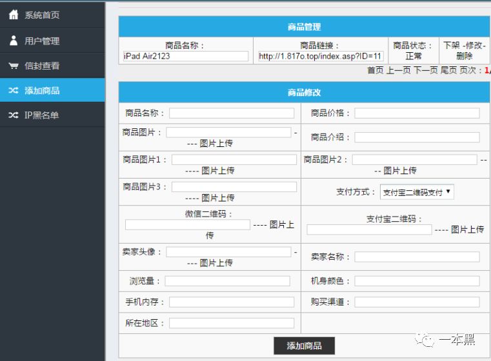Open the 系统首页 menu item
This screenshot has height=361, width=491.
[x=52, y=15]
